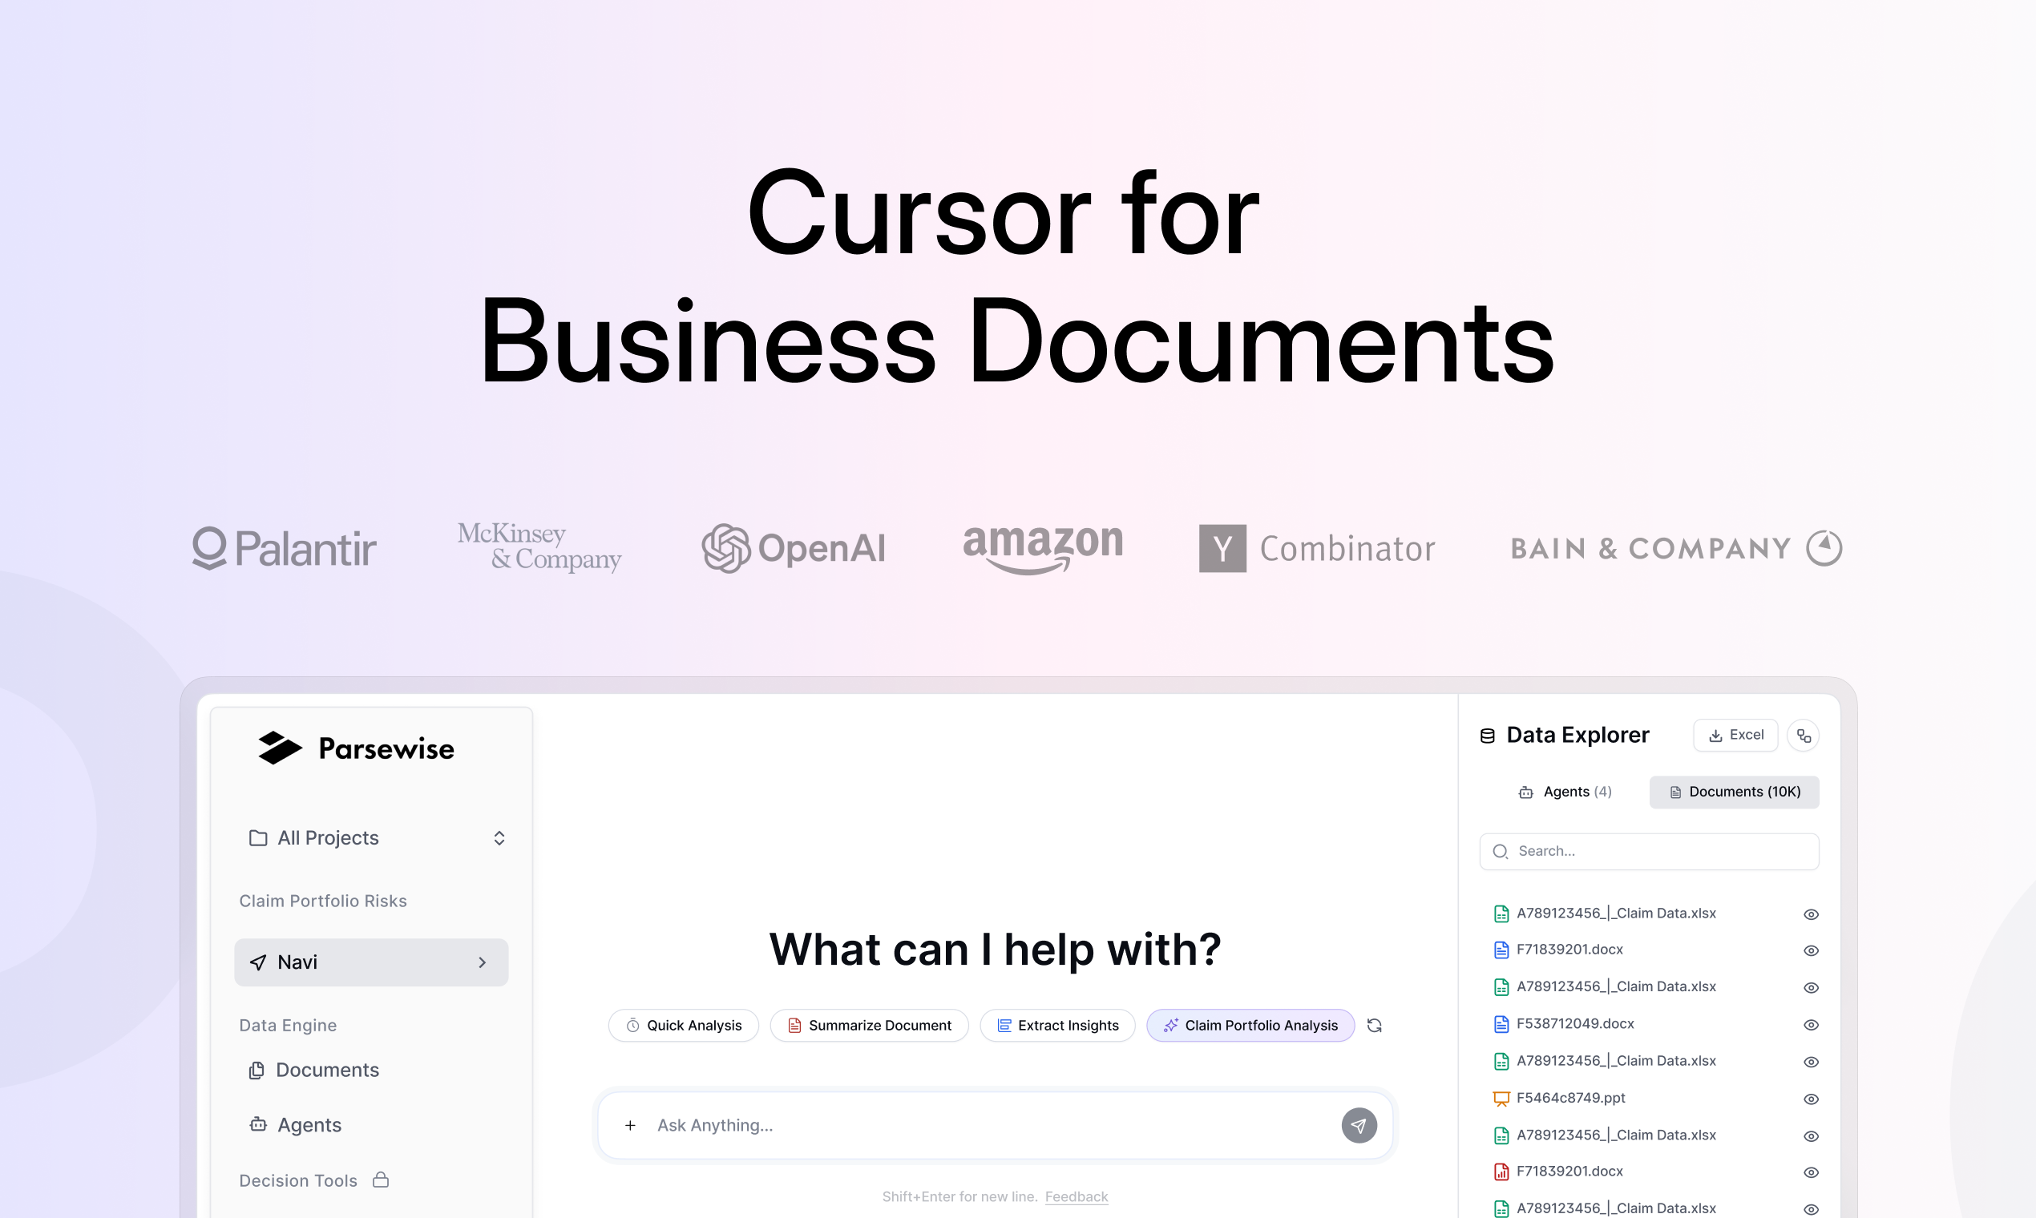Toggle eye icon for F5464c8749.ppt
This screenshot has height=1218, width=2036.
coord(1811,1098)
